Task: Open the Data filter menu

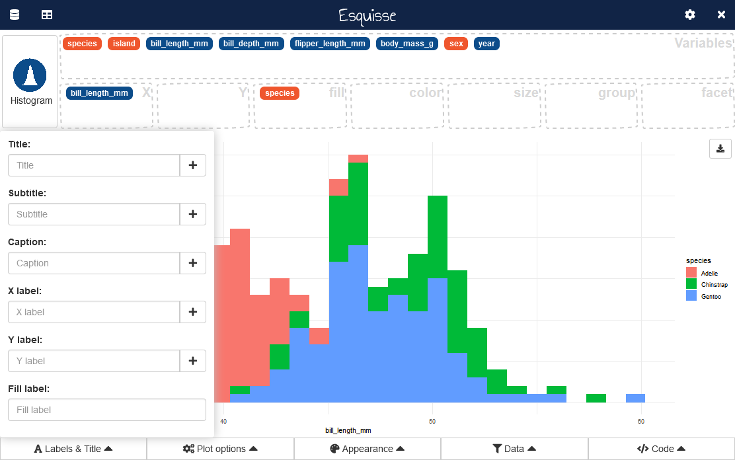Action: [514, 449]
